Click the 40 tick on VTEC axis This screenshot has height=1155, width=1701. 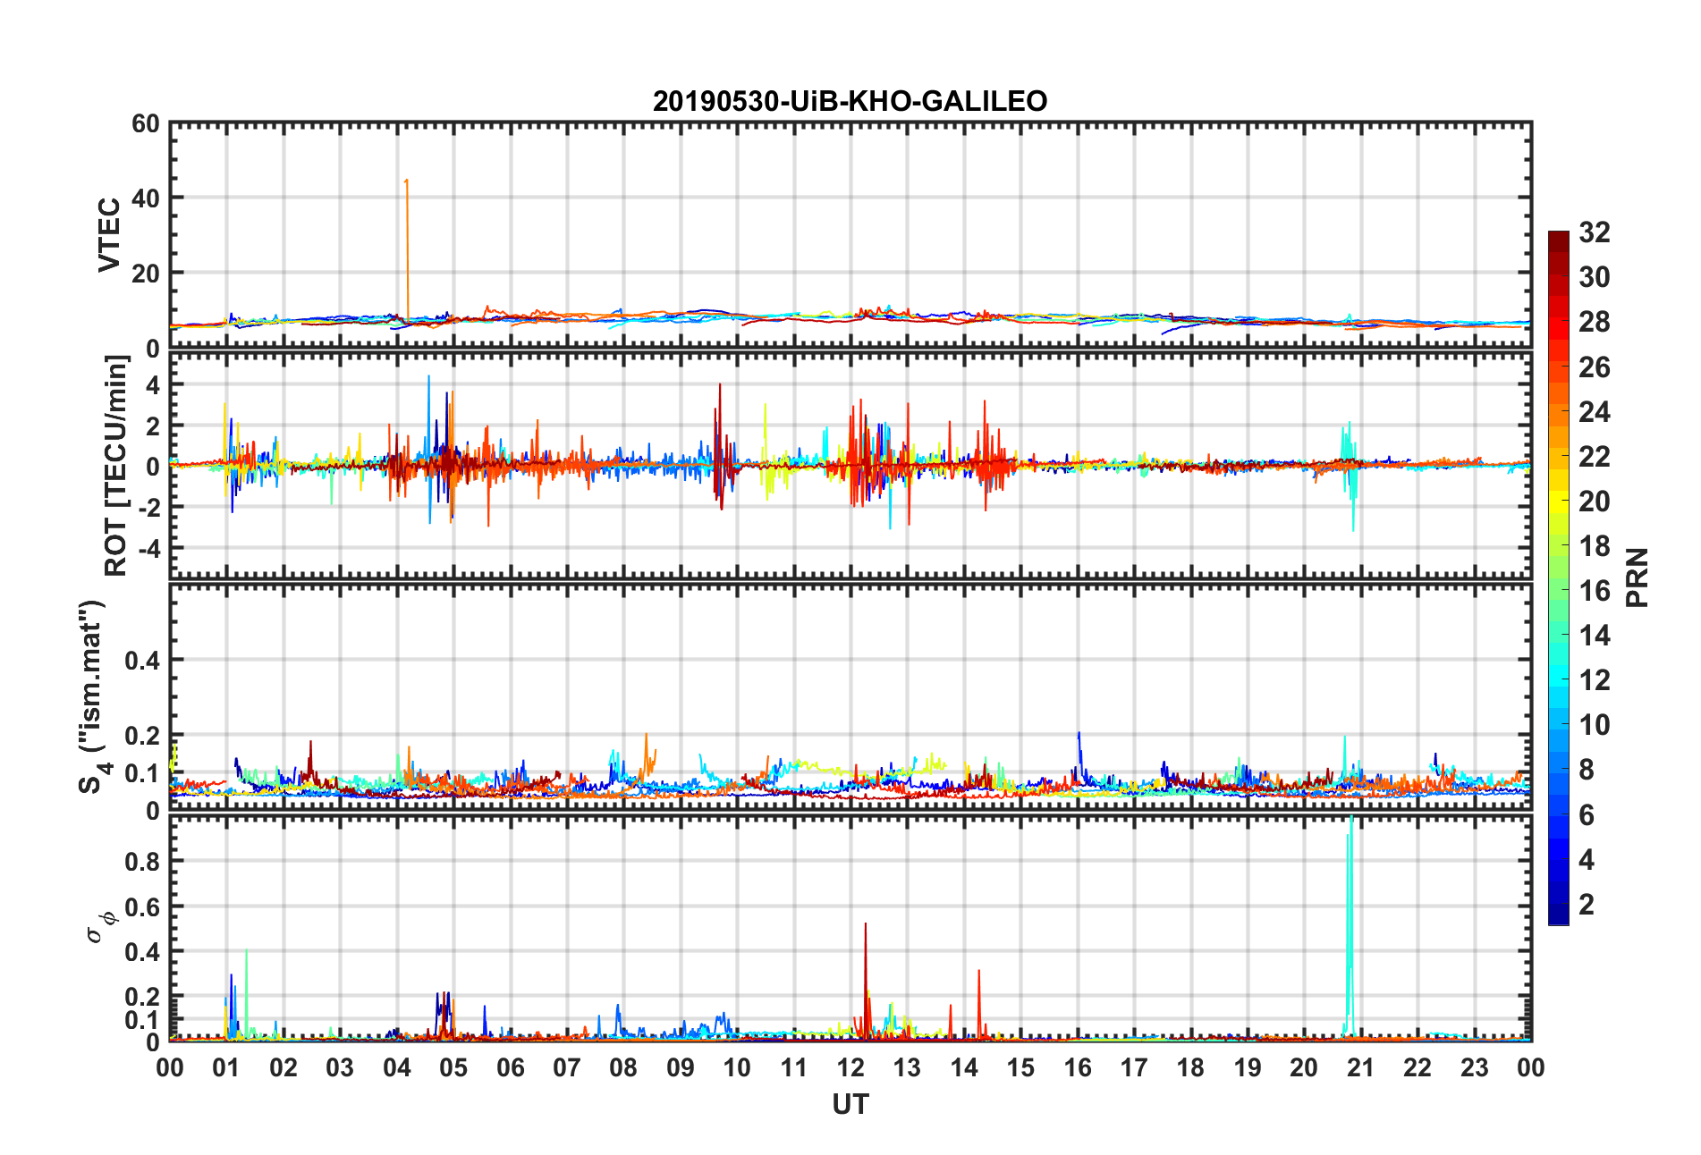click(x=146, y=198)
